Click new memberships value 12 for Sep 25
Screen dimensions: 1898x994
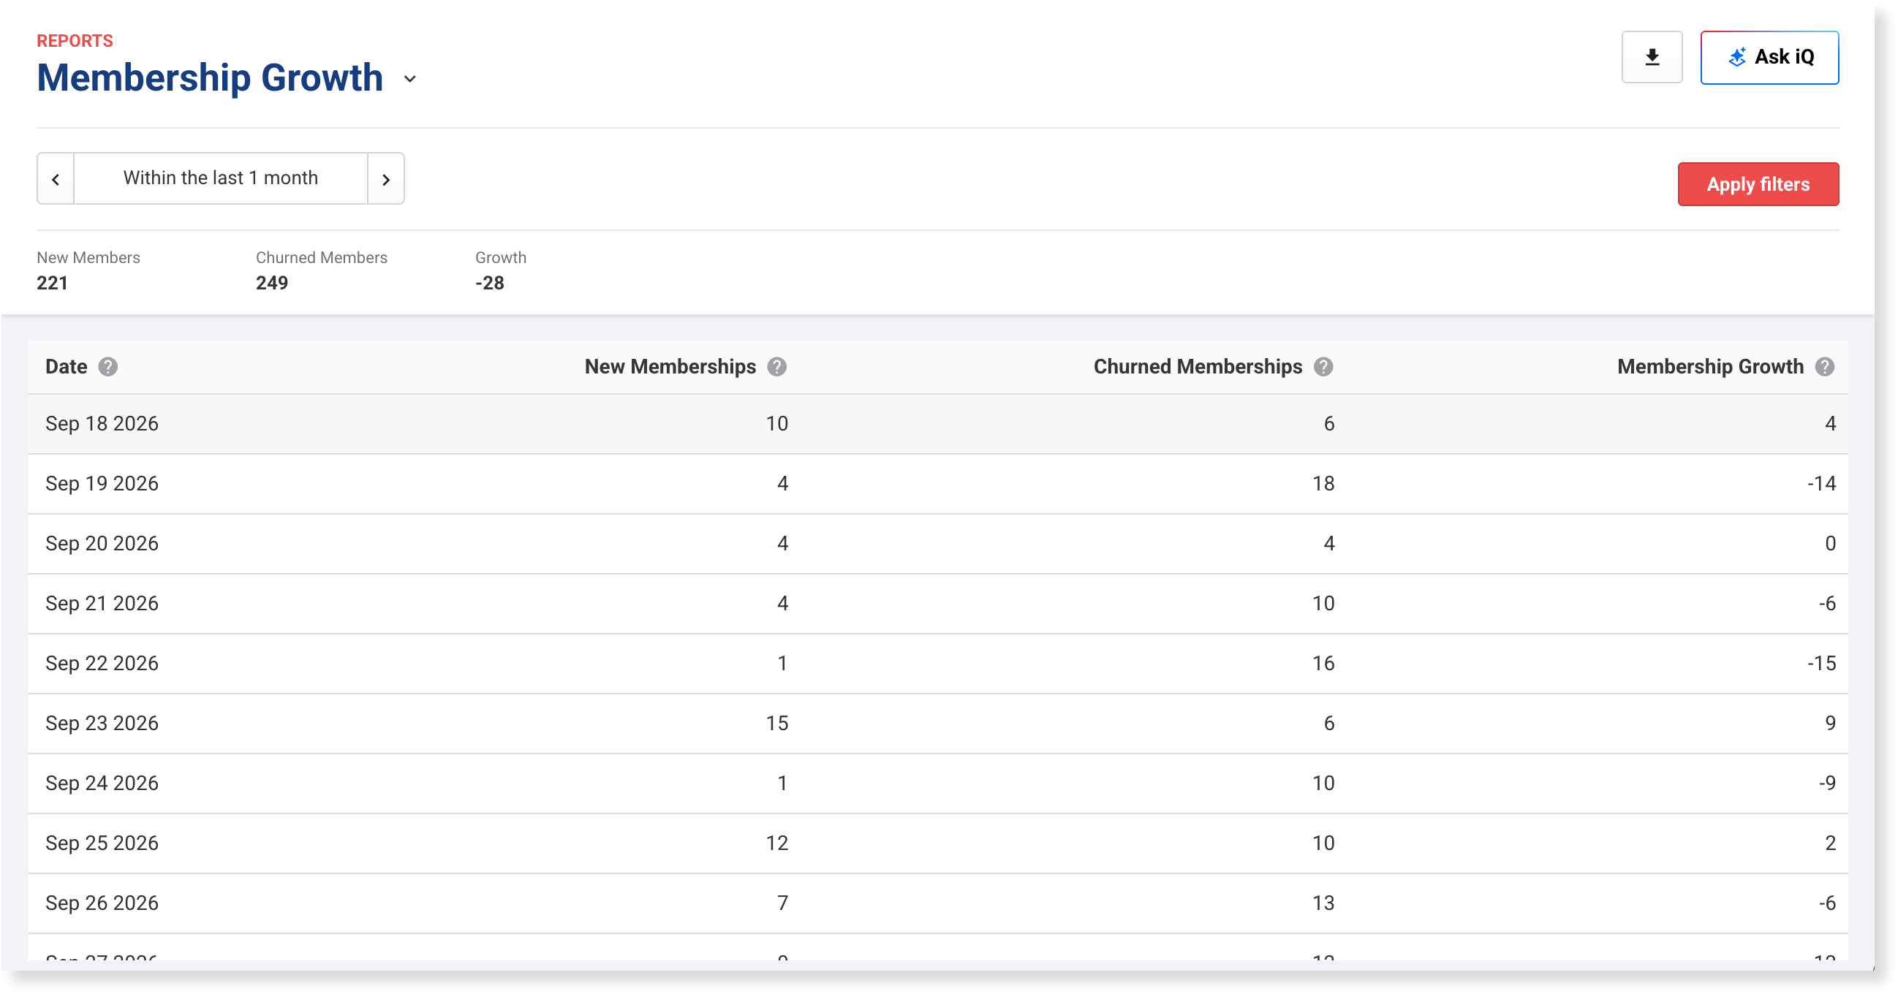tap(776, 843)
